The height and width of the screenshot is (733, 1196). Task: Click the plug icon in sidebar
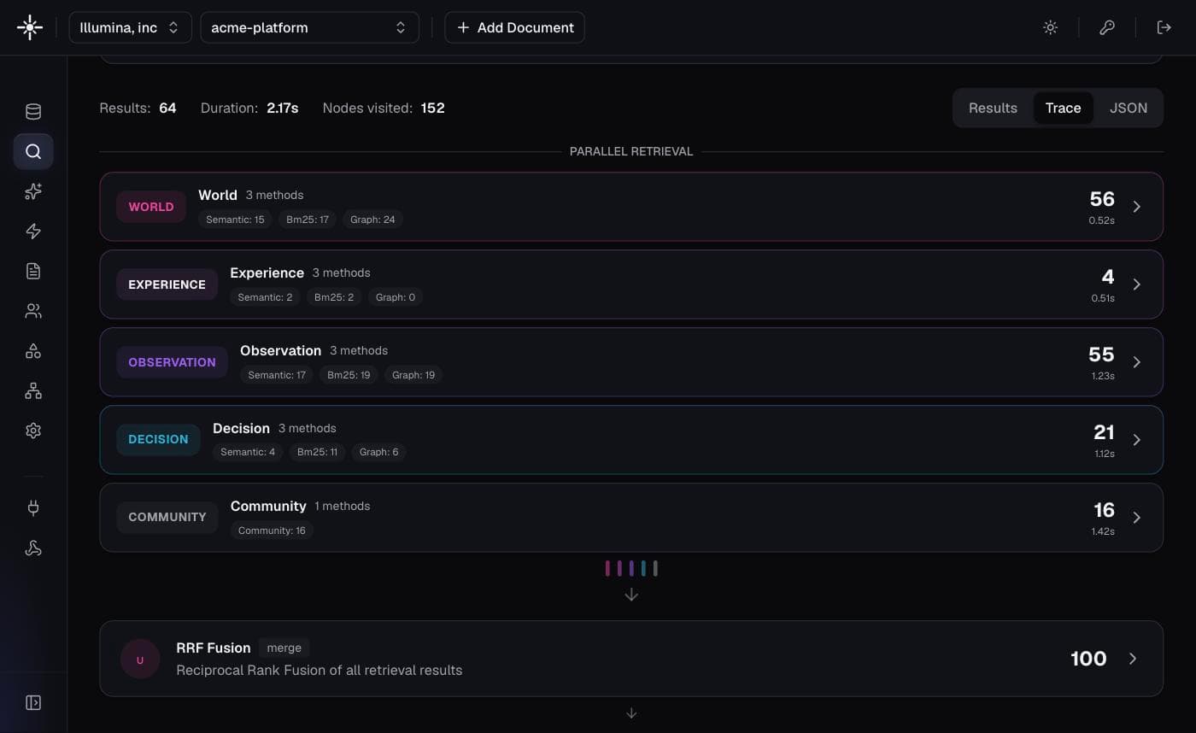(33, 508)
